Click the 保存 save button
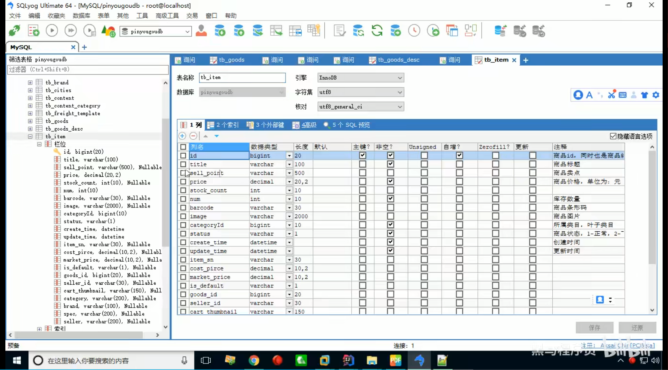The height and width of the screenshot is (370, 668). point(595,328)
